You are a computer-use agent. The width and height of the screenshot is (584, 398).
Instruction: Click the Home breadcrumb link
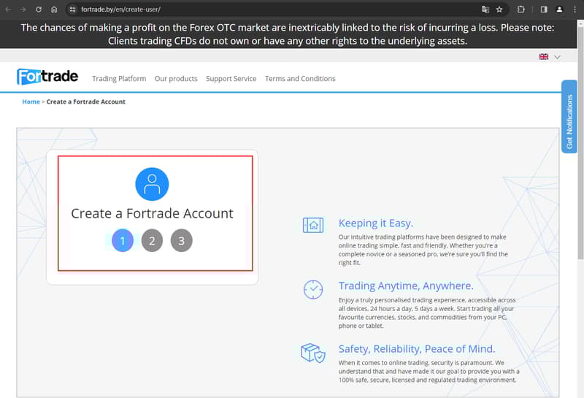tap(31, 102)
